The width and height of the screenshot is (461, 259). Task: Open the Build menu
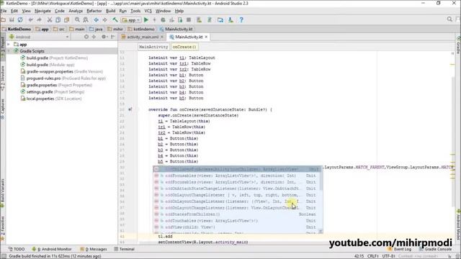pyautogui.click(x=110, y=11)
